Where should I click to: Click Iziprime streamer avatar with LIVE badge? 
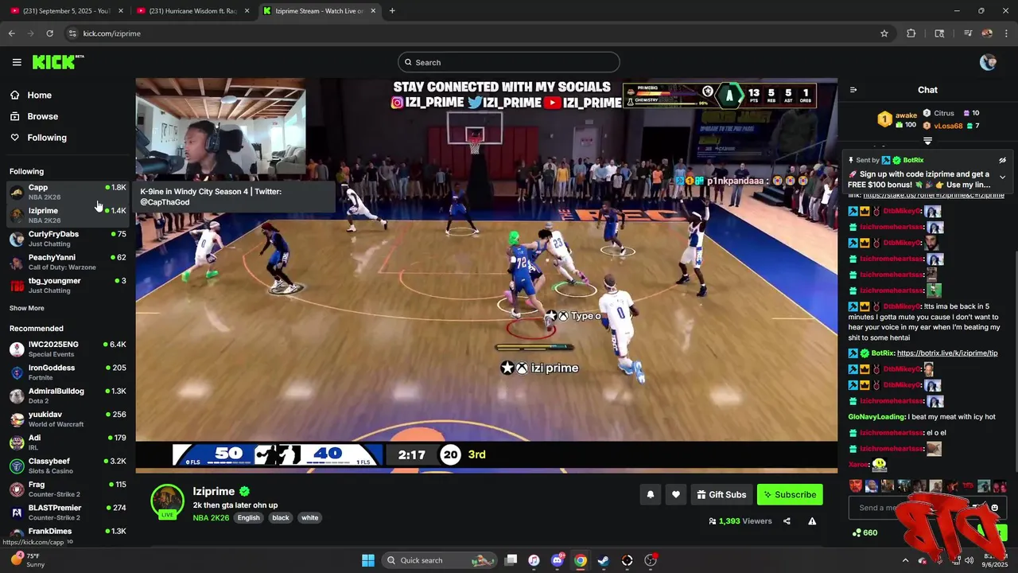[168, 501]
